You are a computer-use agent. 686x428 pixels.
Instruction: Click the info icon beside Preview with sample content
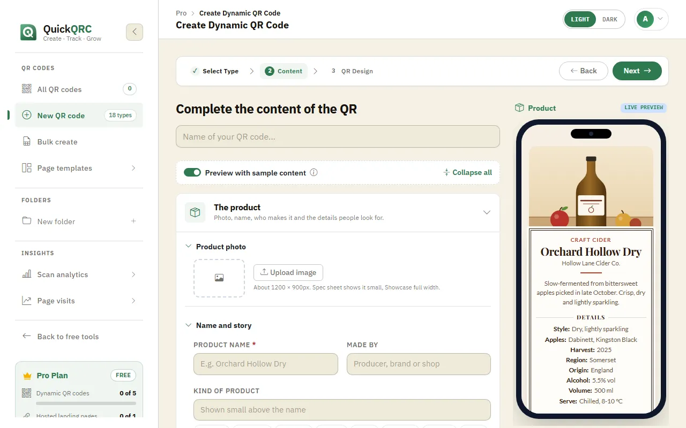pyautogui.click(x=314, y=173)
